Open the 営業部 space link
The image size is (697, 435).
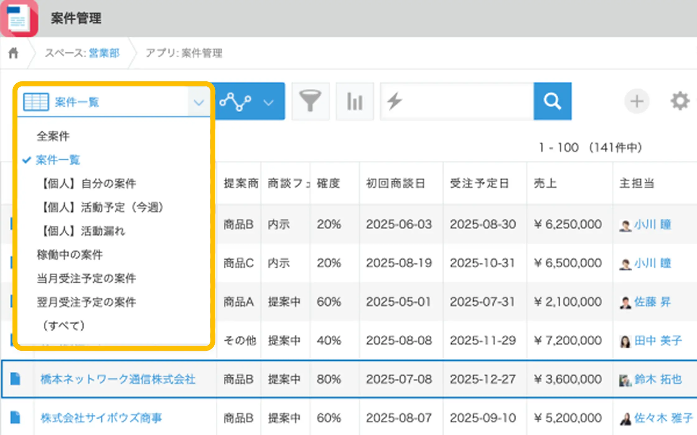coord(104,53)
